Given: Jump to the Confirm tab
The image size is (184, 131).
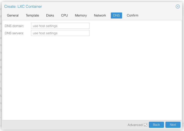Looking at the screenshot, I should coord(132,15).
